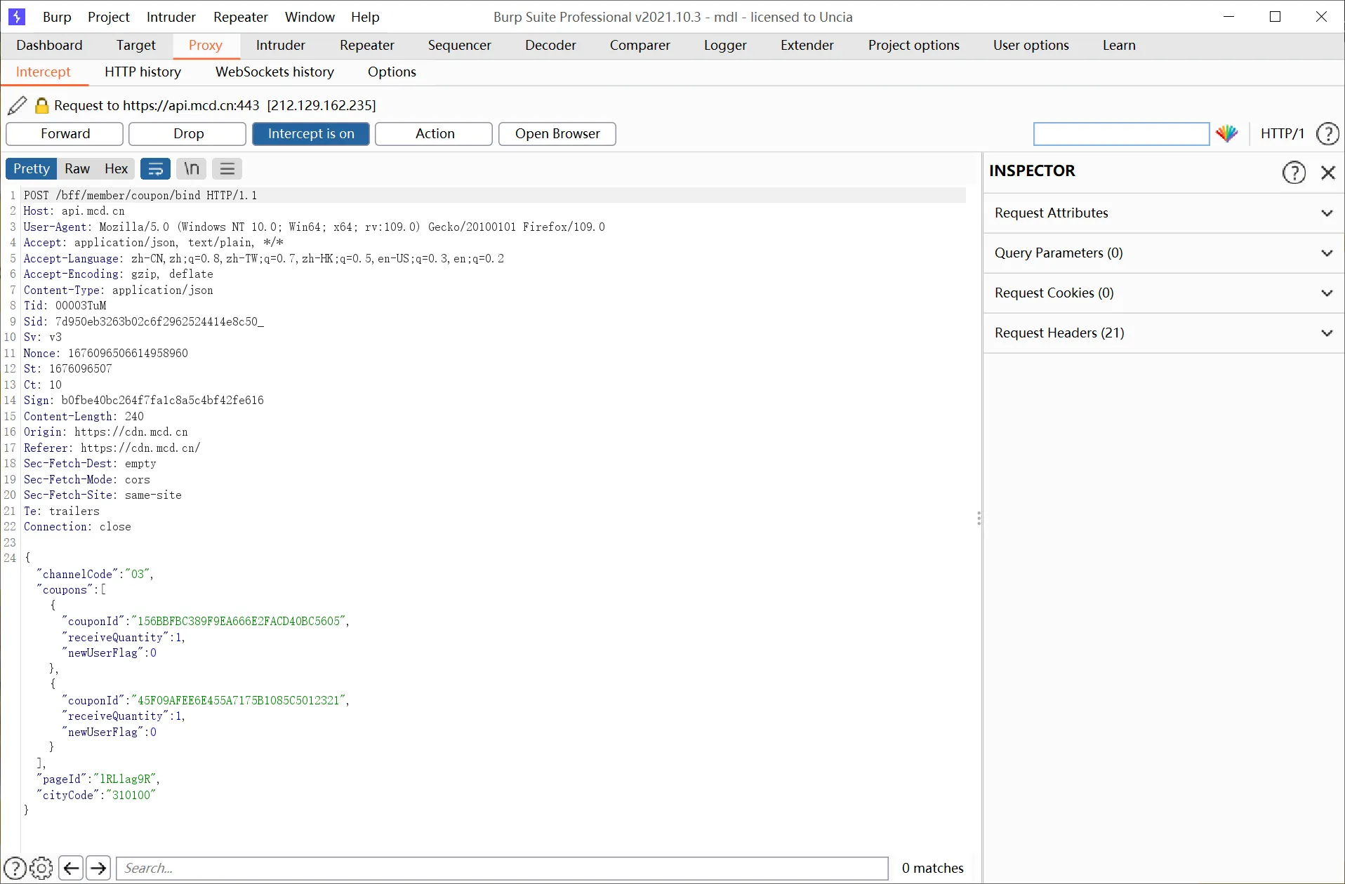Select the Proxy tab
The height and width of the screenshot is (884, 1345).
point(206,46)
